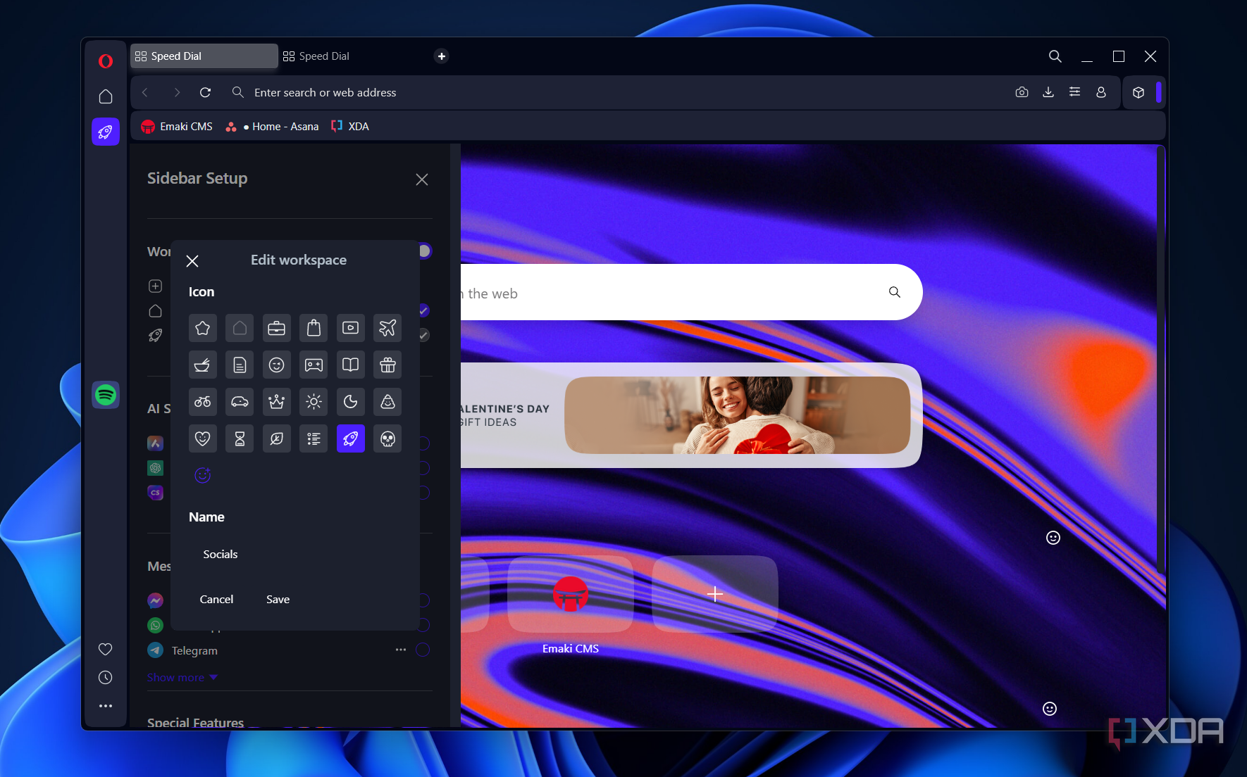The image size is (1247, 777).
Task: Click the page vertical scrollbar
Action: click(x=1160, y=359)
